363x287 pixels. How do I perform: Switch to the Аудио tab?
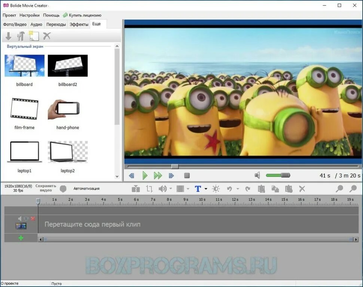pyautogui.click(x=36, y=24)
